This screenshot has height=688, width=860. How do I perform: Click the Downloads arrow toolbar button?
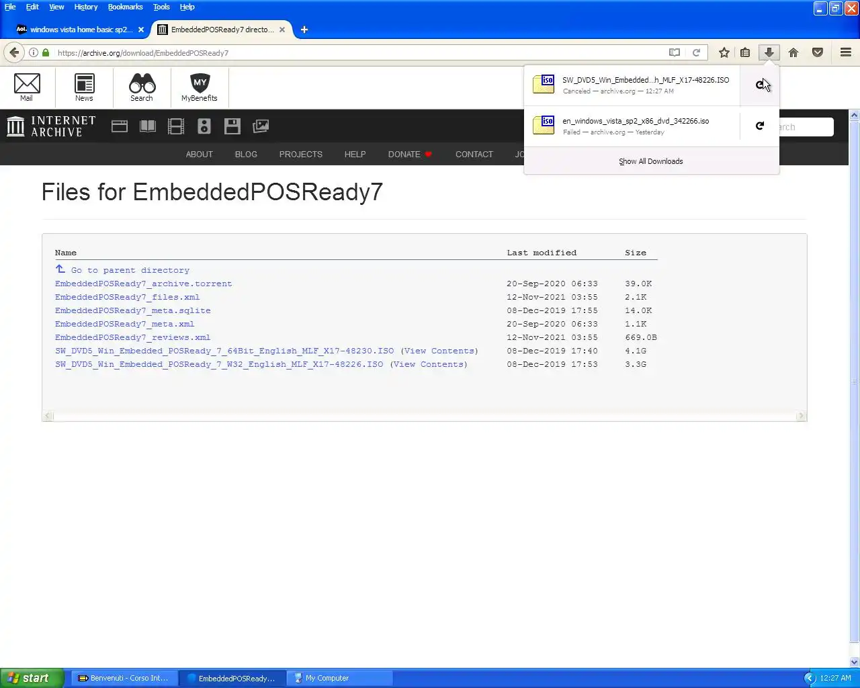pos(769,52)
